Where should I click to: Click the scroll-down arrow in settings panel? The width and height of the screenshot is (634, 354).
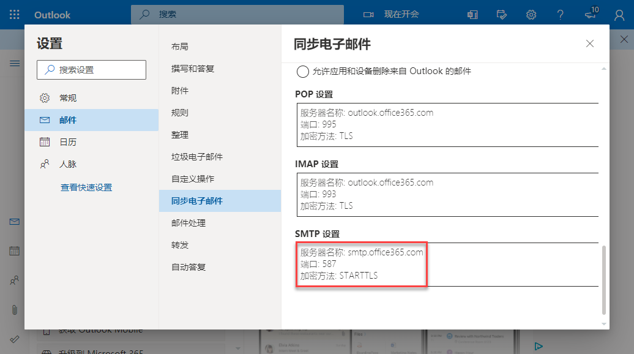coord(603,324)
